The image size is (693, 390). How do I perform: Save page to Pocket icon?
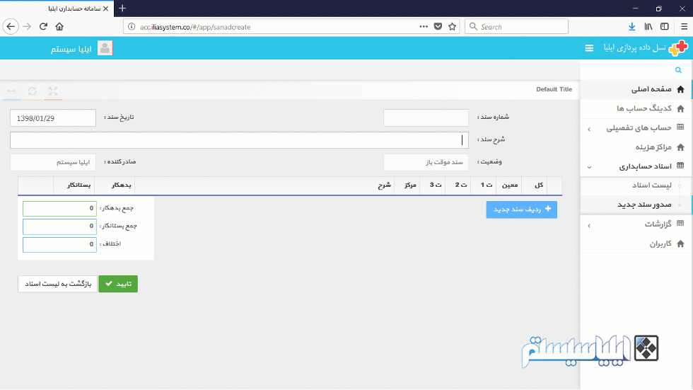438,26
